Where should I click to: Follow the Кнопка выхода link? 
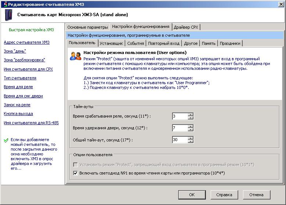click(x=18, y=114)
